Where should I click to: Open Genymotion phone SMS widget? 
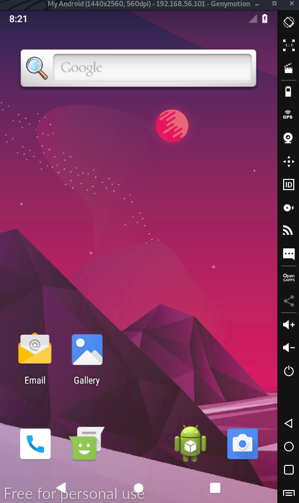click(x=289, y=254)
